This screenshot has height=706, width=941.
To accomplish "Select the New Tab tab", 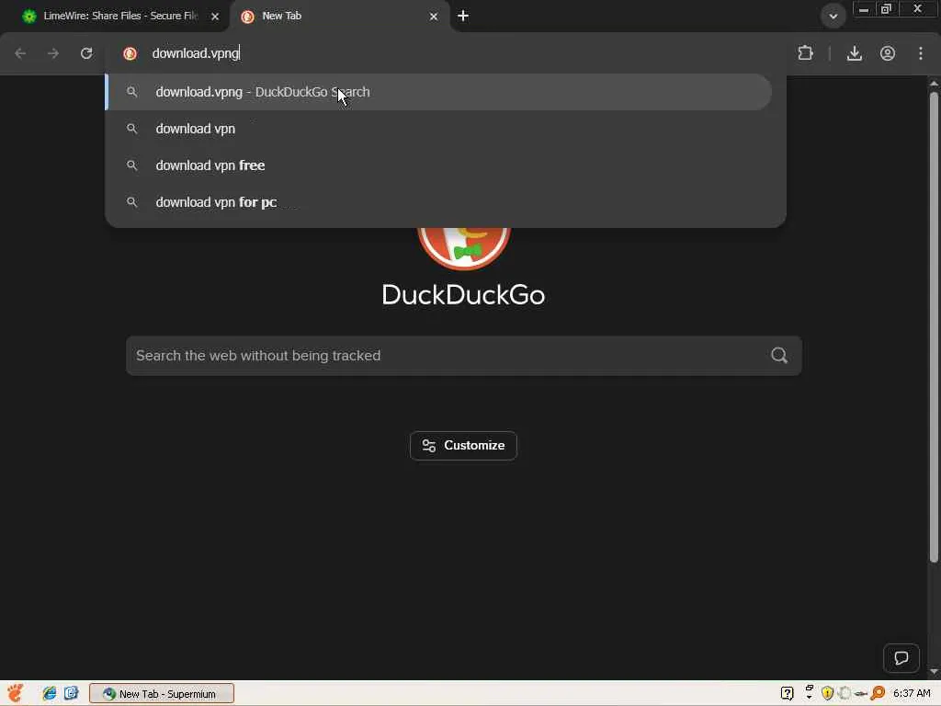I will 339,17.
